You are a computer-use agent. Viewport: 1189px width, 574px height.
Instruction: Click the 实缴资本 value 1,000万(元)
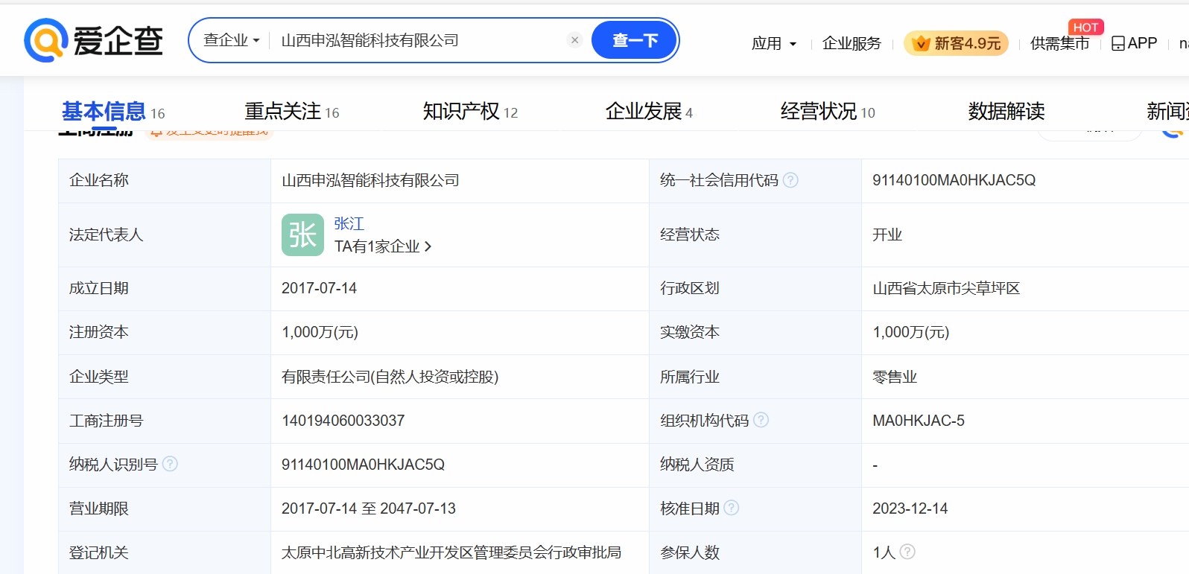click(x=910, y=332)
